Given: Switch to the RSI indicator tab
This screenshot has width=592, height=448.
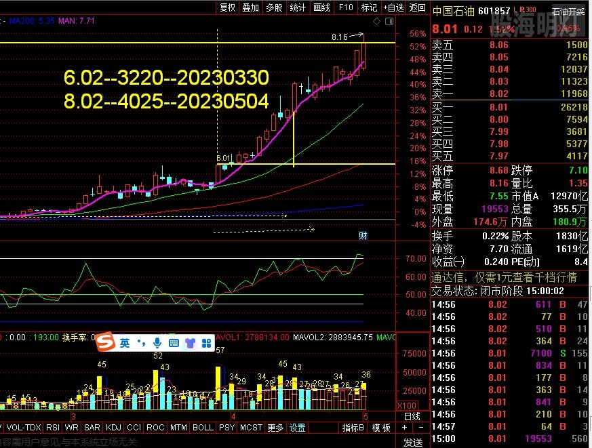Looking at the screenshot, I should (53, 427).
